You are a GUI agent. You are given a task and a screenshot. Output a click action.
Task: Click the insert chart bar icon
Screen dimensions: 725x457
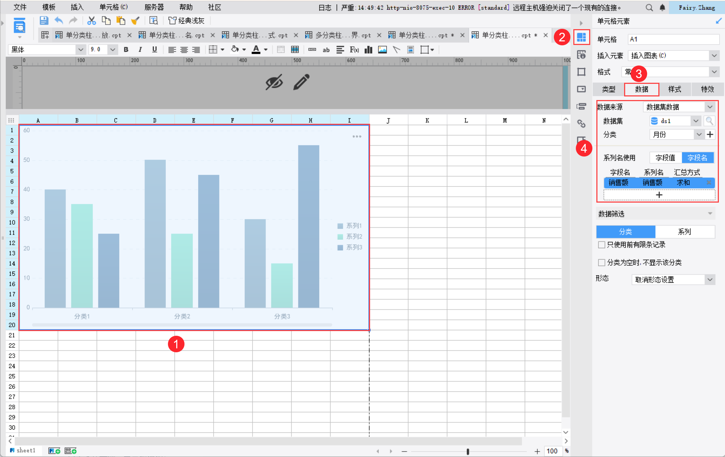pos(368,50)
